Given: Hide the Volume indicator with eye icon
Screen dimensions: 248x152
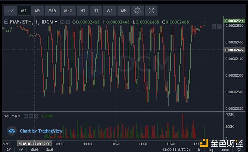Looking at the screenshot, I should (26, 116).
